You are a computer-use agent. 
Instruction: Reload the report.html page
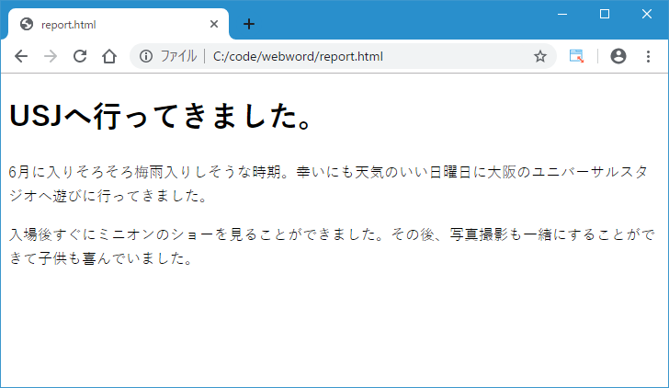pyautogui.click(x=80, y=56)
